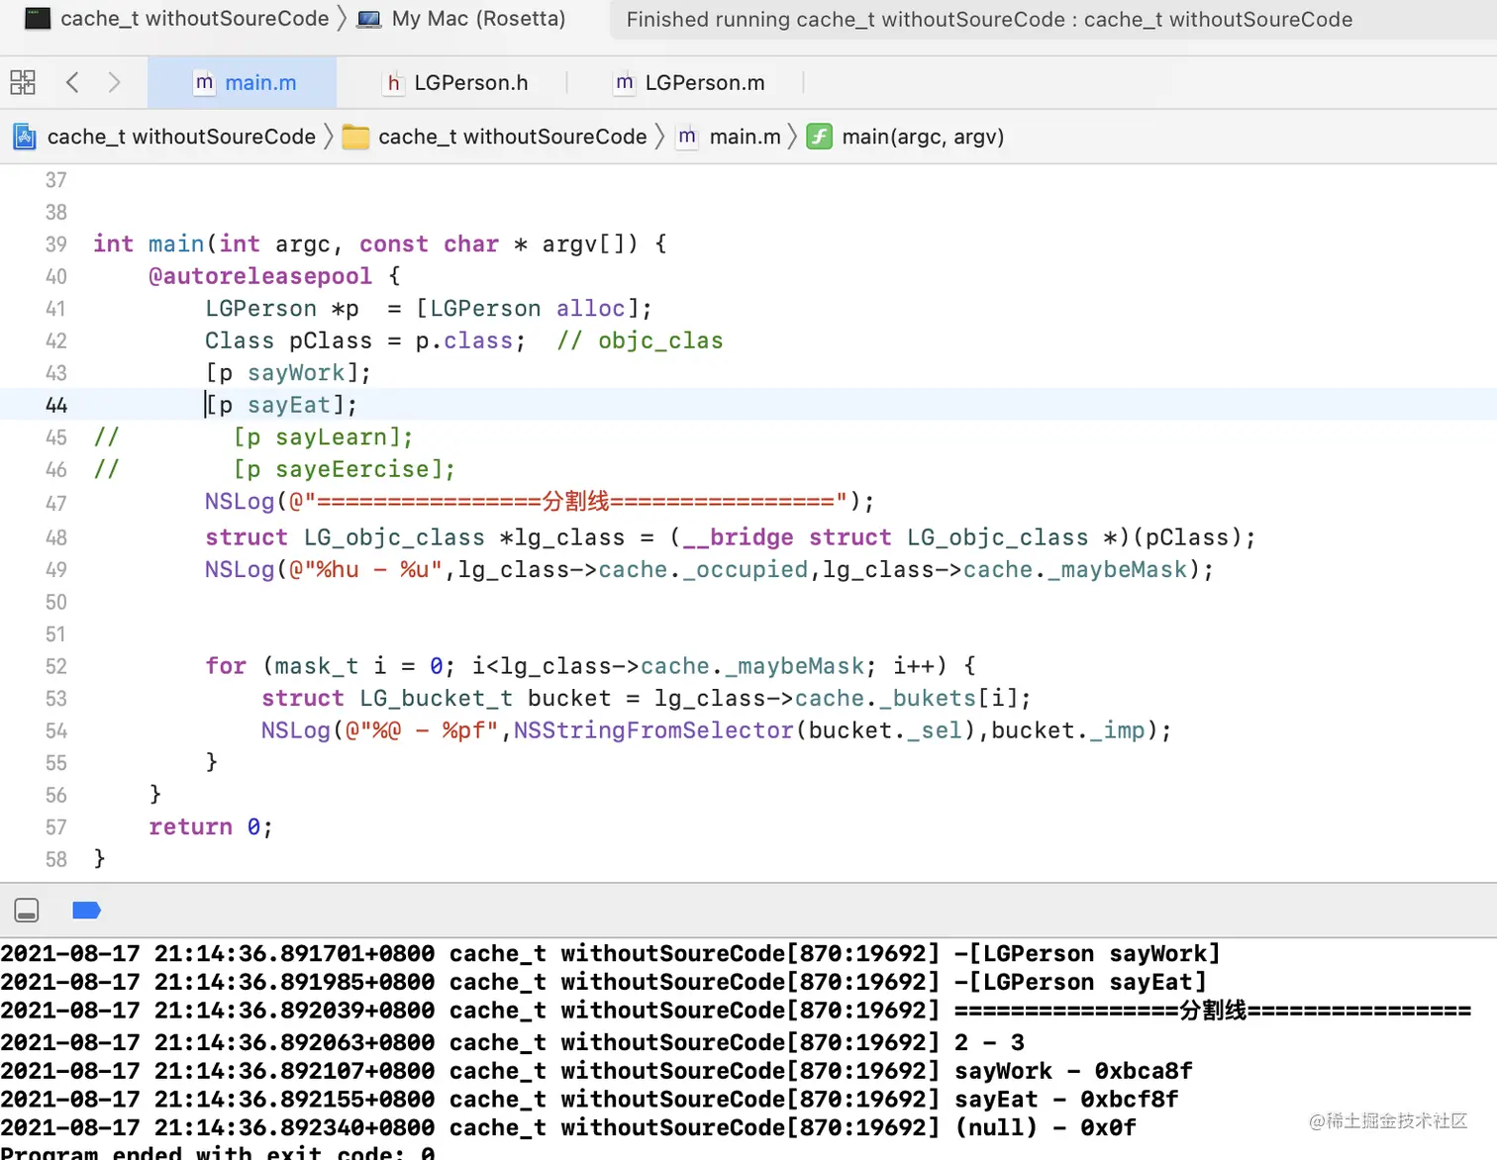Click the '// objc_clas' comment

click(640, 340)
